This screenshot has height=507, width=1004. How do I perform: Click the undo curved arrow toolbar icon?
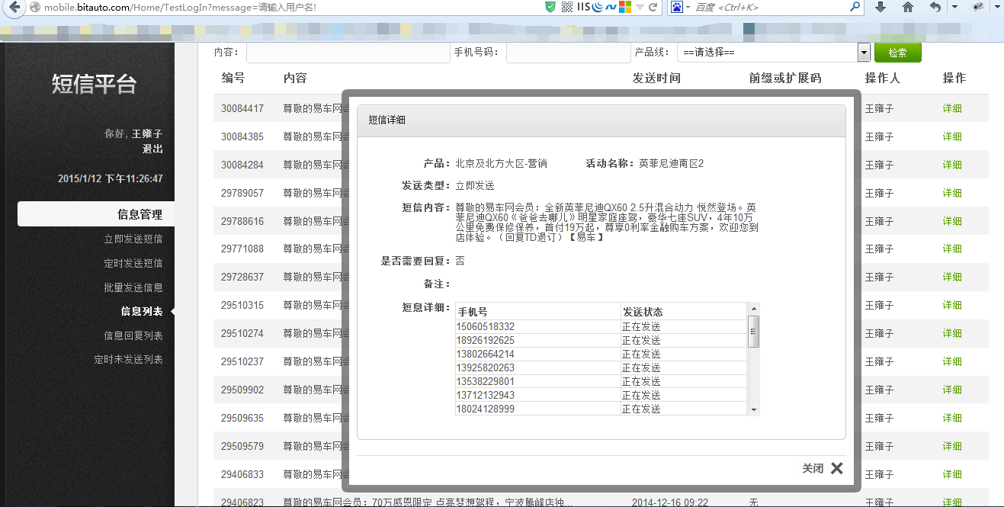(935, 7)
